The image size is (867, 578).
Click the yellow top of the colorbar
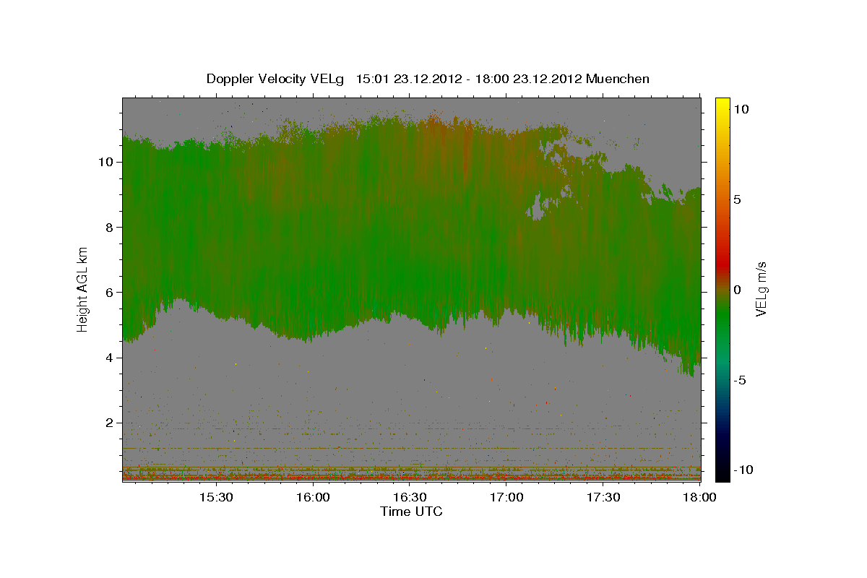(722, 105)
